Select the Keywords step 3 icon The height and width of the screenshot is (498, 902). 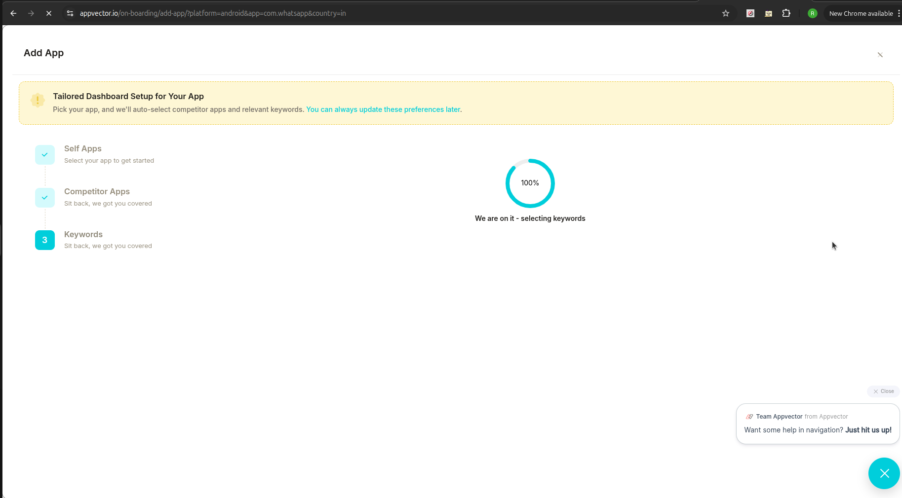pos(45,240)
